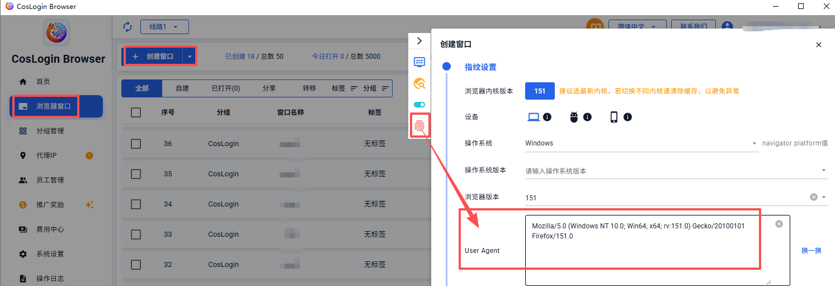The height and width of the screenshot is (286, 835).
Task: Select 浏览器窗口 in the sidebar
Action: (56, 106)
